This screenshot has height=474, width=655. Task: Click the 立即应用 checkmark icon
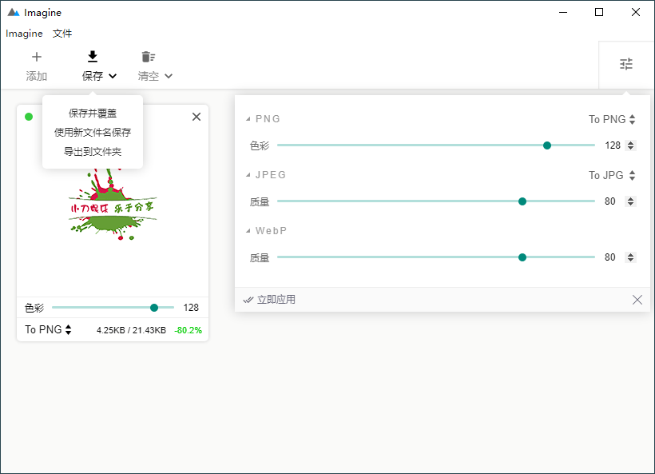point(248,299)
